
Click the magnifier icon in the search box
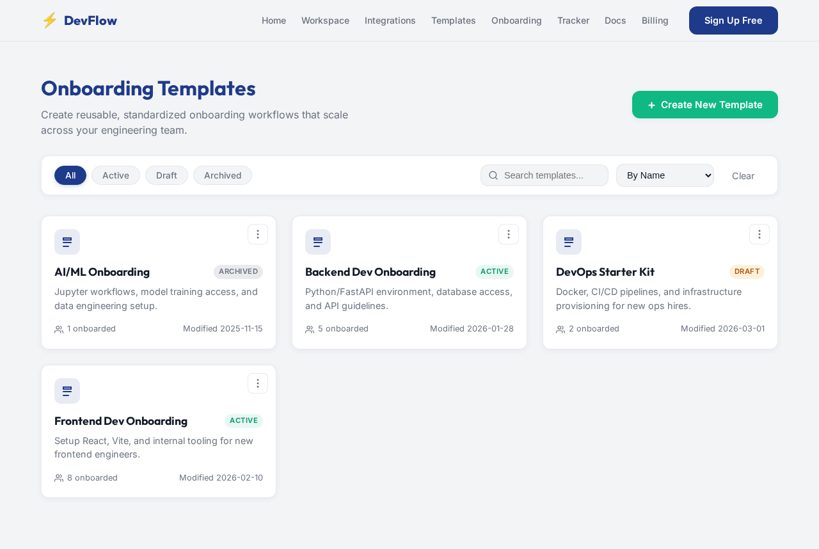click(493, 175)
